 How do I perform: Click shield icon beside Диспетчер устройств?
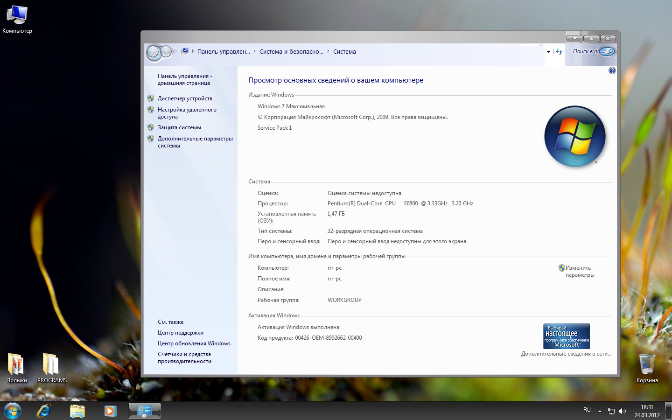151,98
